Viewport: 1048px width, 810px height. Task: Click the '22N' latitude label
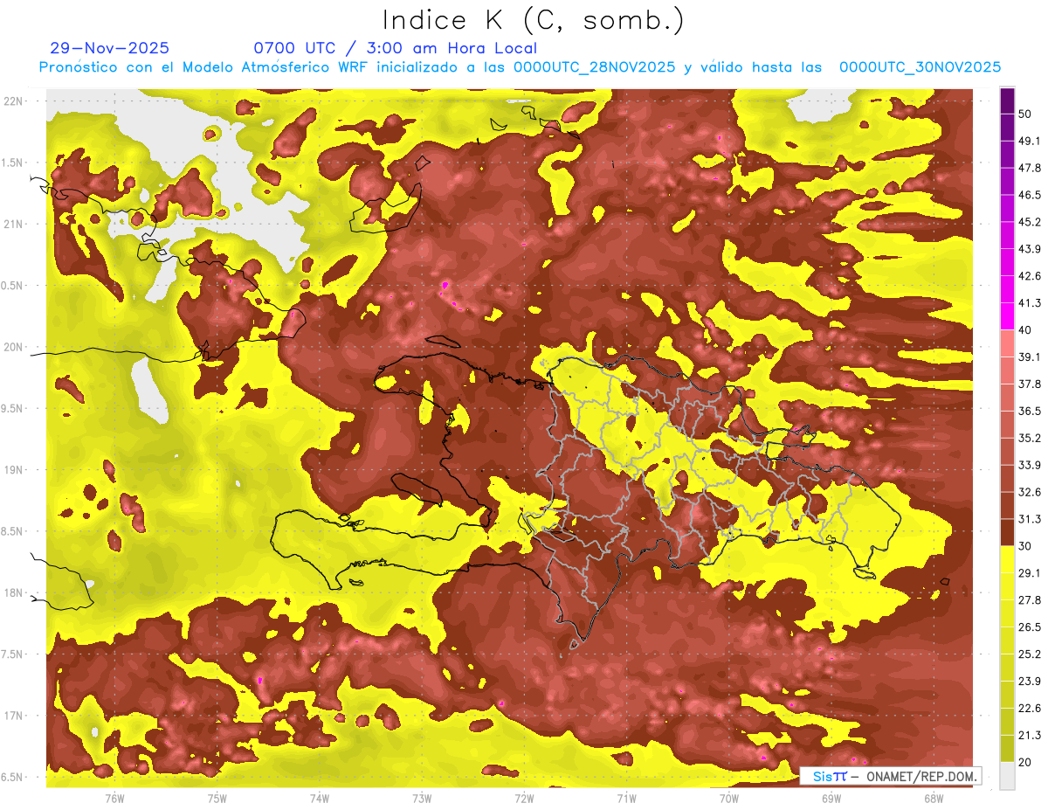[x=13, y=101]
